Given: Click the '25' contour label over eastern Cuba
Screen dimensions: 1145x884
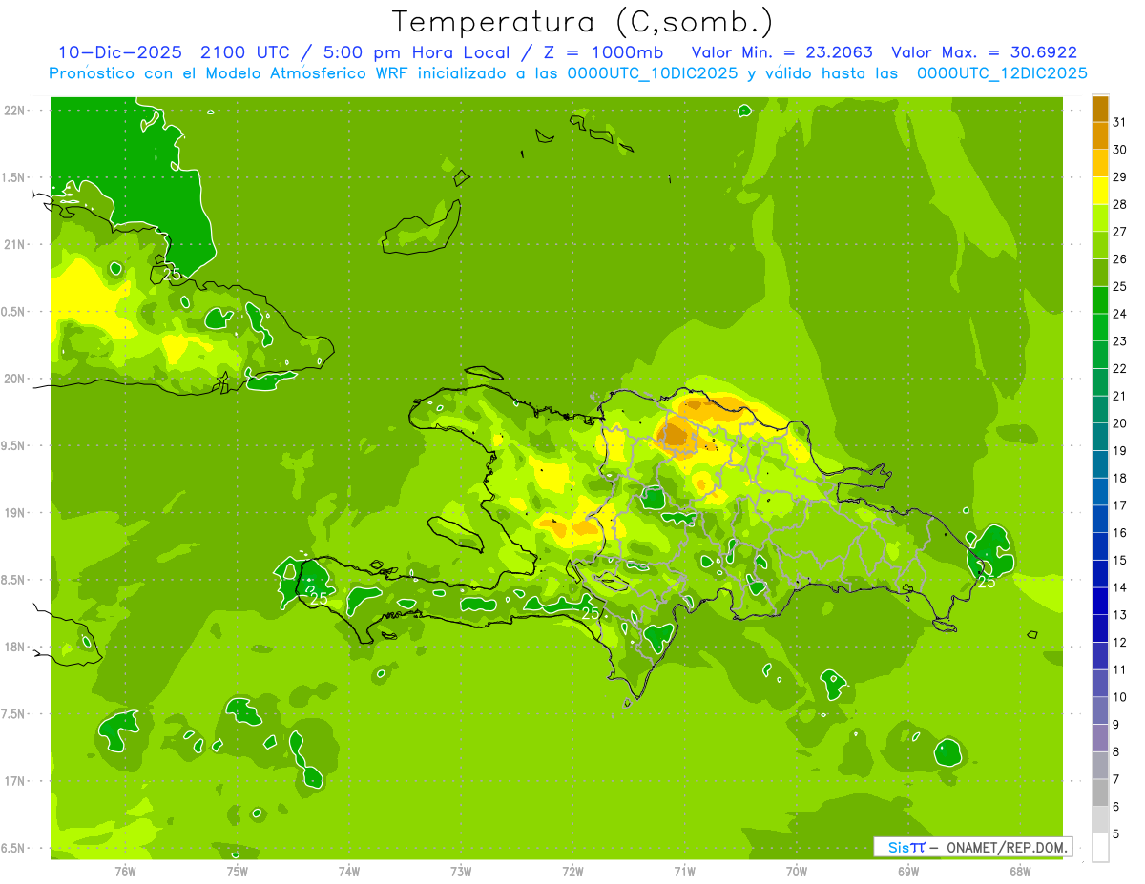Looking at the screenshot, I should click(x=172, y=274).
